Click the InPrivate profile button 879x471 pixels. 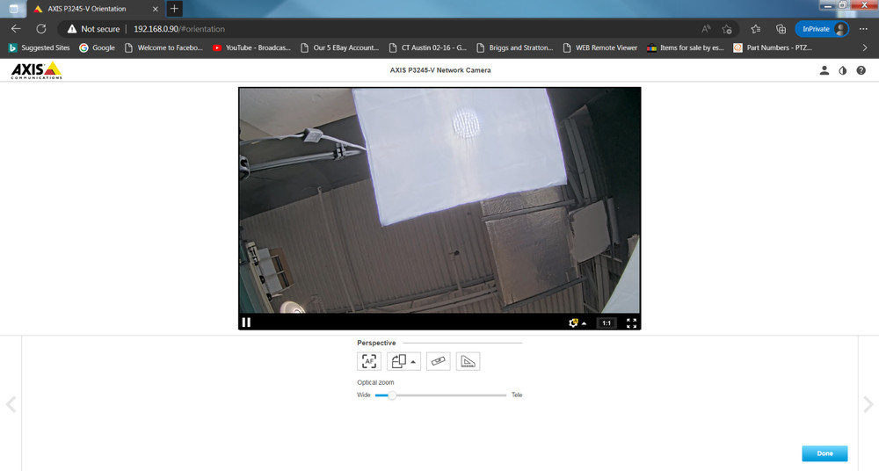point(823,29)
